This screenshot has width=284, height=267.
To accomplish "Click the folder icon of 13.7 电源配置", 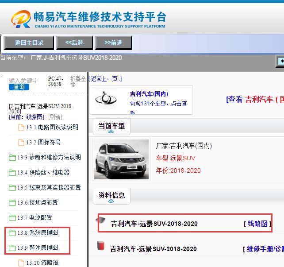I will click(12, 217).
